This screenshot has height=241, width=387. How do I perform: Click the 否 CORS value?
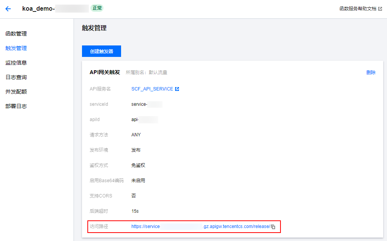(x=133, y=196)
